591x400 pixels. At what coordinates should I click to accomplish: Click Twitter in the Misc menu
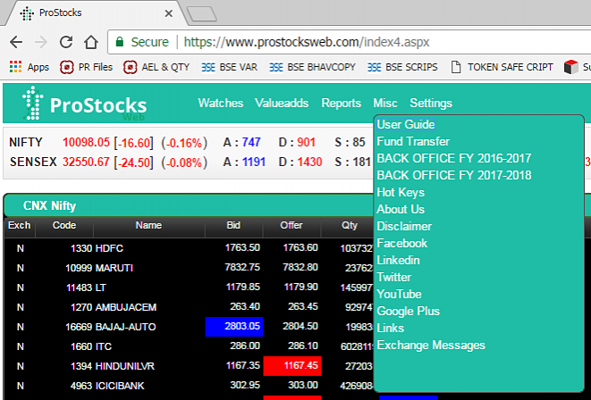[394, 277]
